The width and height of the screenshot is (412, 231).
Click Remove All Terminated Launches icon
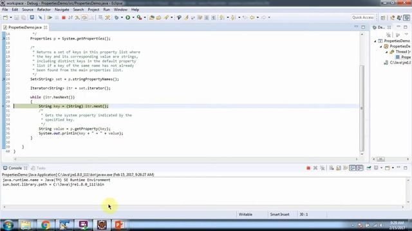point(323,168)
